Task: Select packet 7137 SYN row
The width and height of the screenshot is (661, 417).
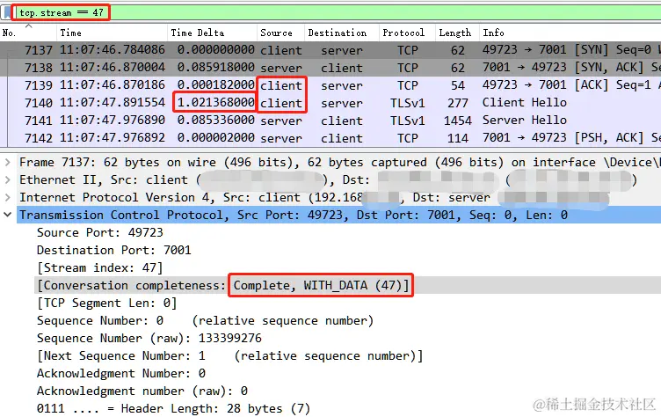Action: tap(330, 50)
